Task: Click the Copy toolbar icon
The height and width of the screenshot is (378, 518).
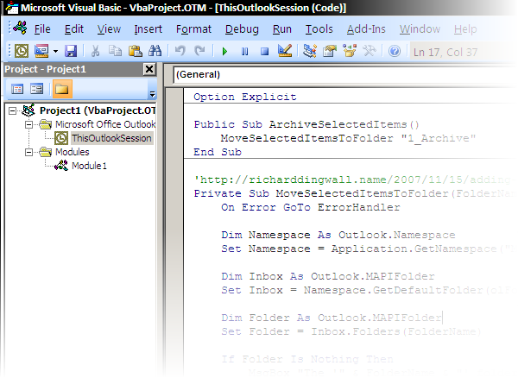Action: pos(115,51)
